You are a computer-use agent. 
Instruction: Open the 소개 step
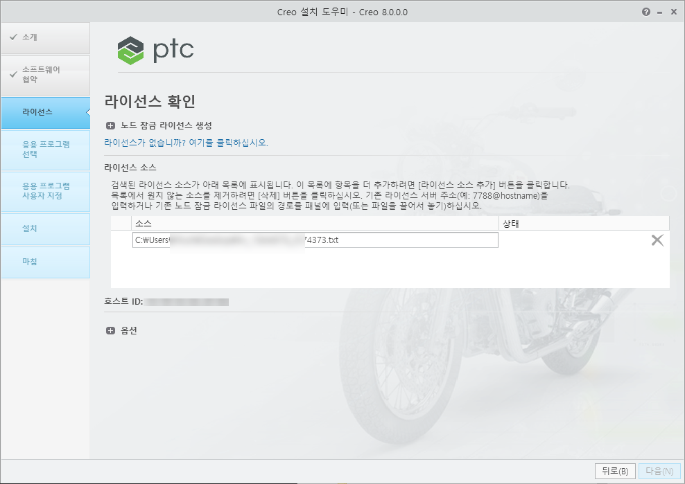(x=46, y=38)
